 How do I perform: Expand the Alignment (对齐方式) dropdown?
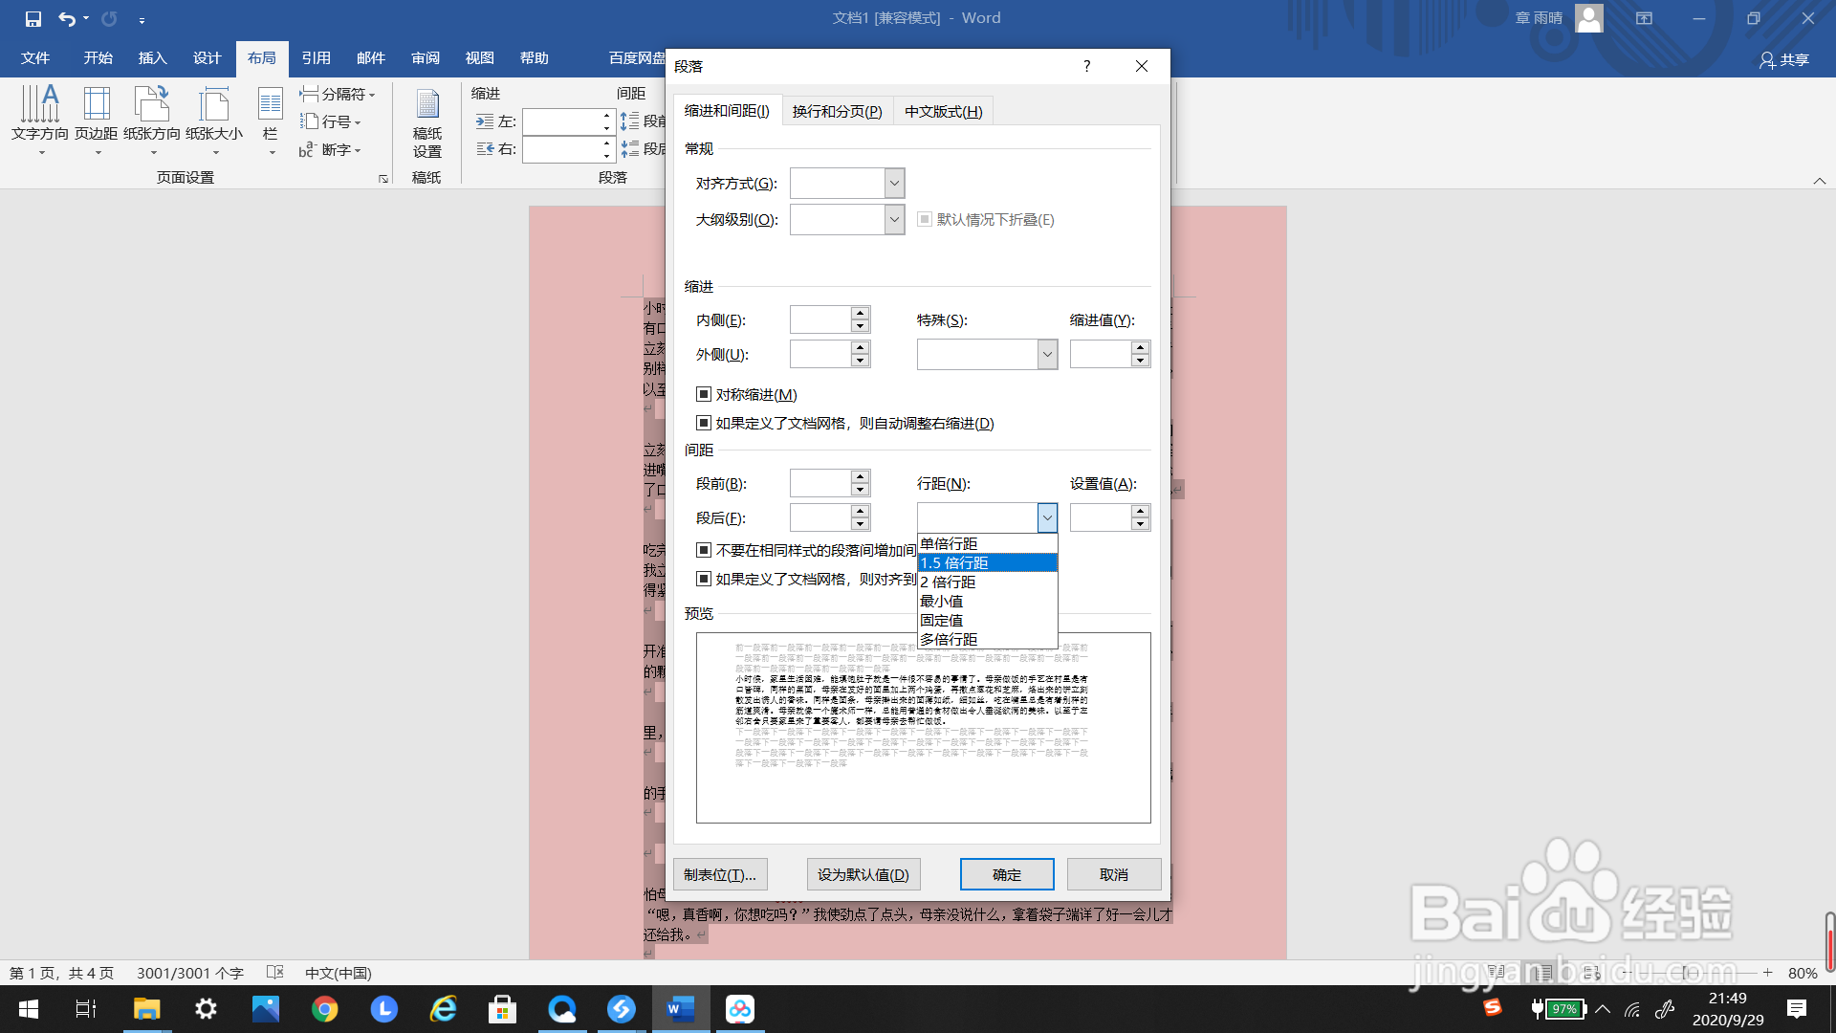(894, 183)
